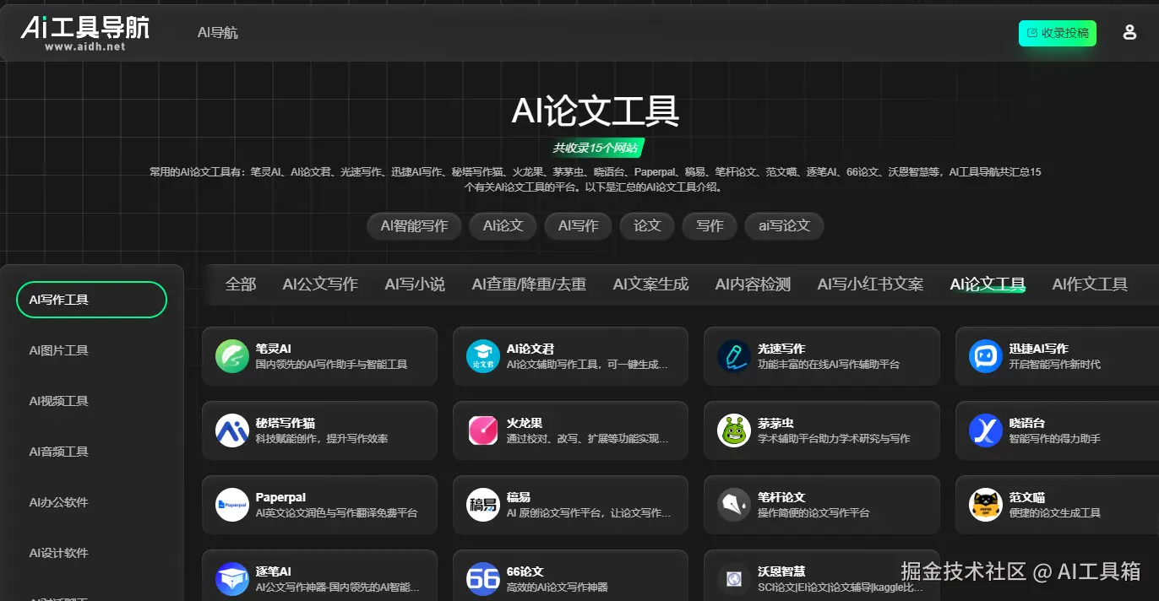The height and width of the screenshot is (601, 1159).
Task: Click the 茅茅虫 green bug icon
Action: click(734, 430)
